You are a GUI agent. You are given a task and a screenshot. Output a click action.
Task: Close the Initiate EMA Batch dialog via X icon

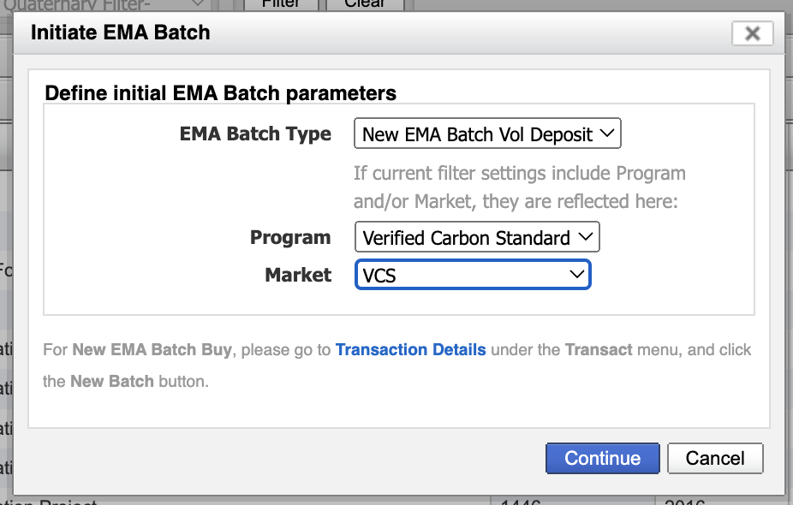[x=752, y=33]
